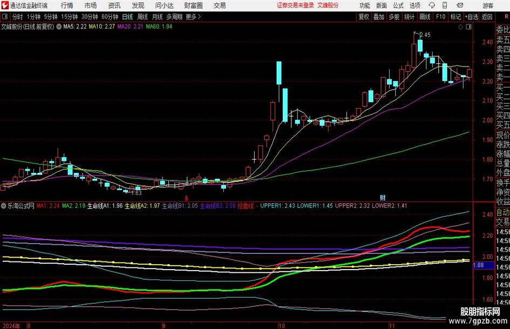
Task: Click the UPPER1: 2.43 label
Action: pyautogui.click(x=278, y=206)
